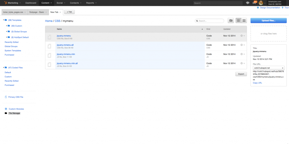Open the jquery.mmenu.min.all file link
289x144 pixels.
click(x=67, y=63)
